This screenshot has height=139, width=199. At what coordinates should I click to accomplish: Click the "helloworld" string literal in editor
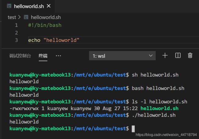(62, 40)
